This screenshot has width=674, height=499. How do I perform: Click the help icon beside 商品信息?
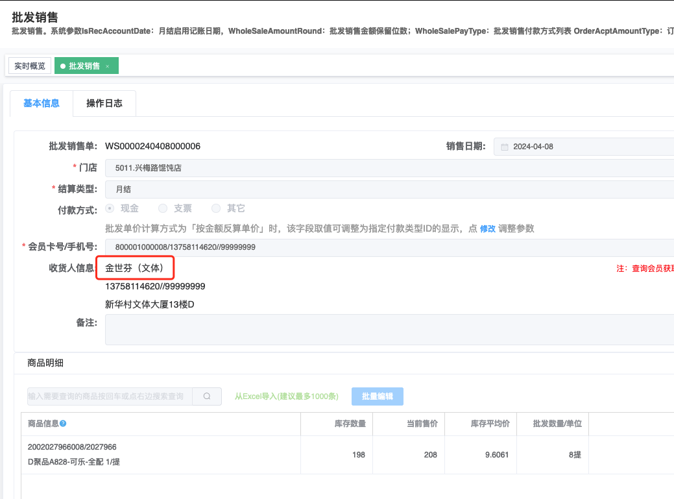pyautogui.click(x=63, y=424)
